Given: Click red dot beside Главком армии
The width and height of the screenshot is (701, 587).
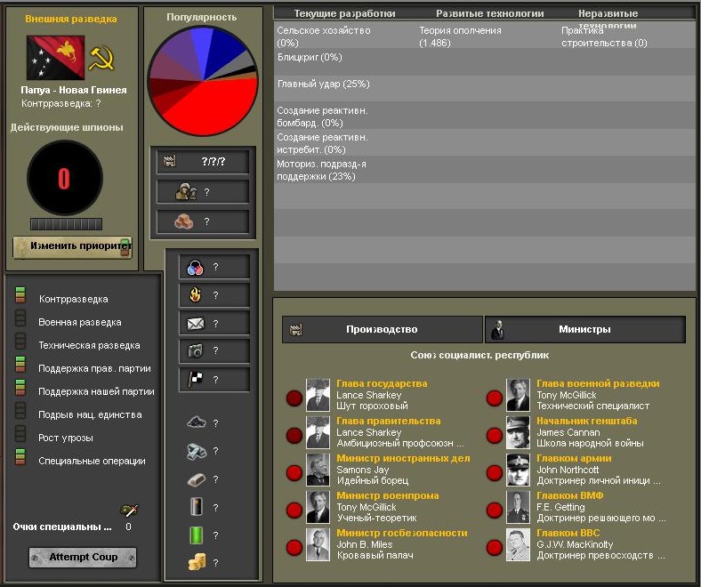Looking at the screenshot, I should [495, 472].
